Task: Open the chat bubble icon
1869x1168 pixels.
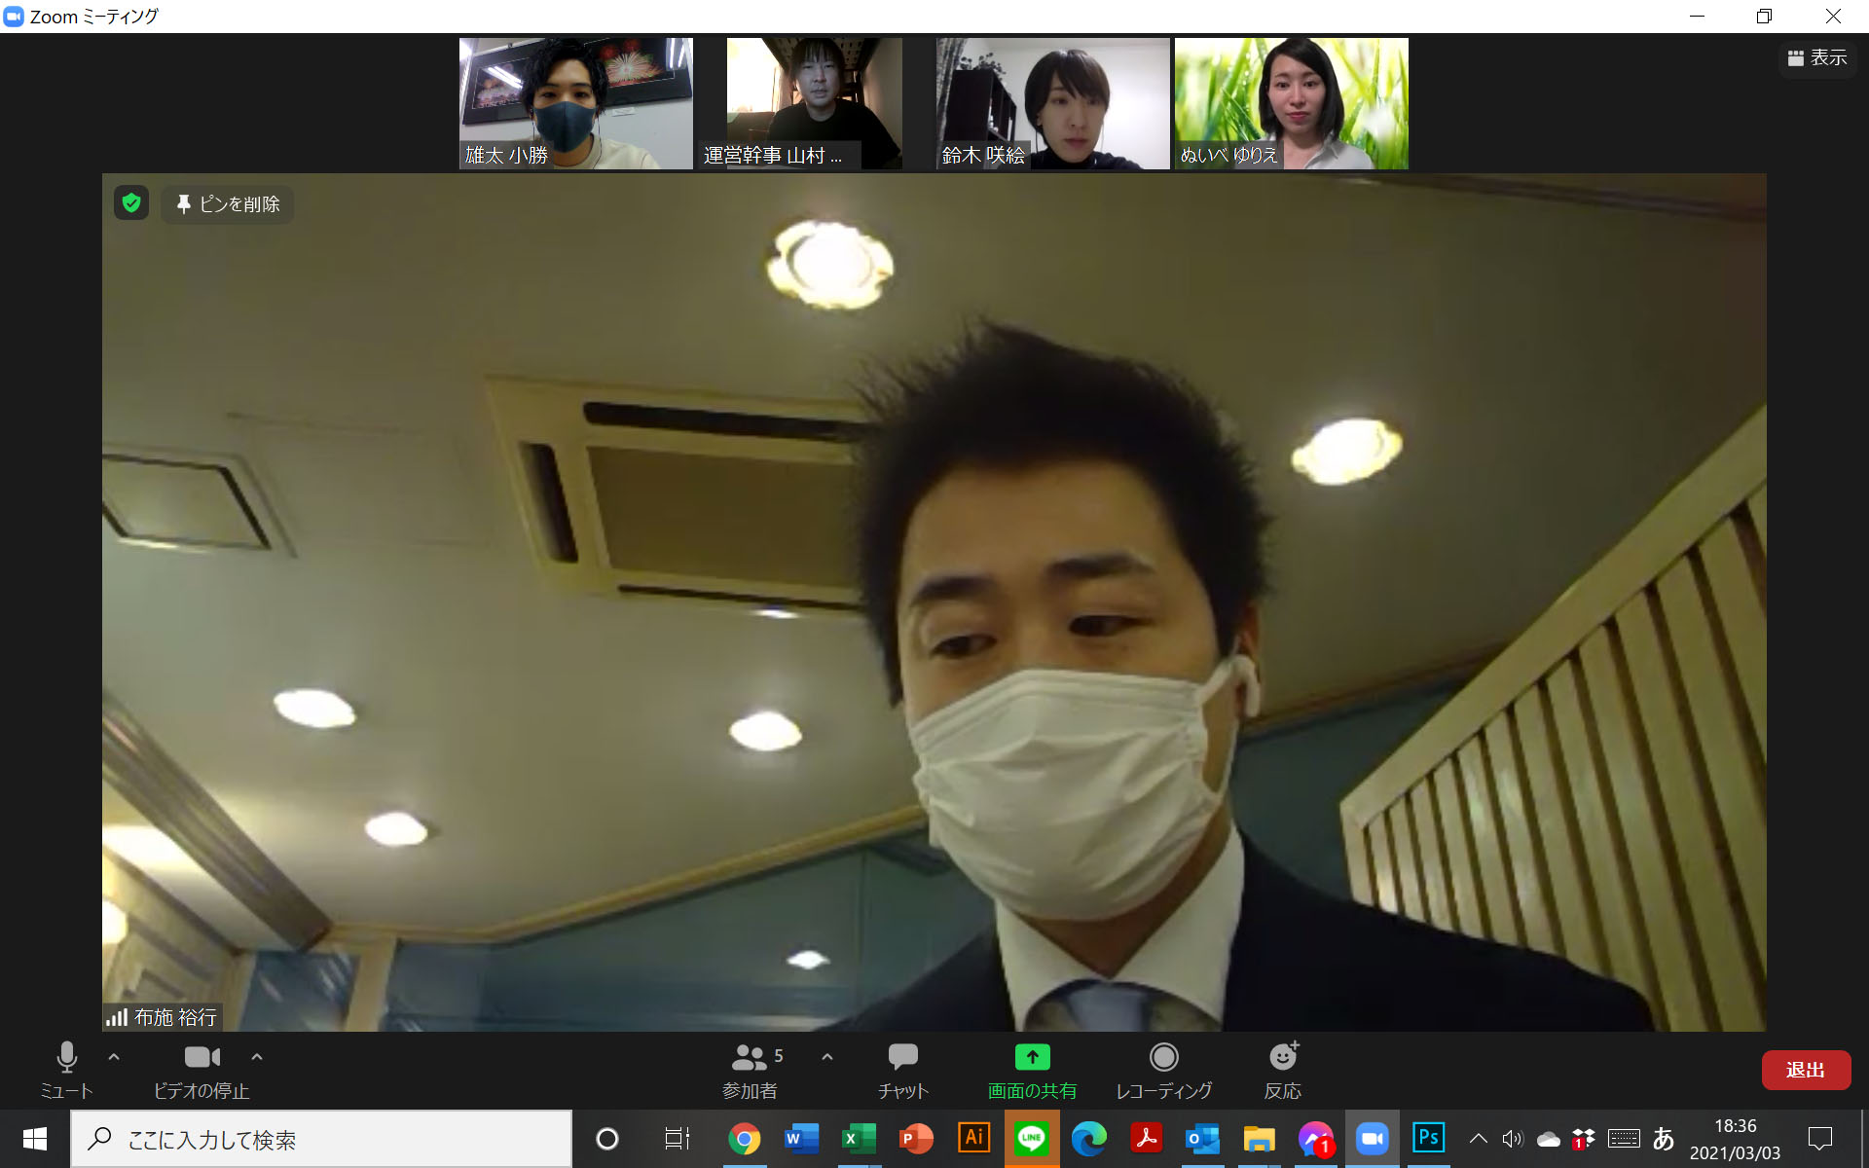Action: pos(902,1058)
